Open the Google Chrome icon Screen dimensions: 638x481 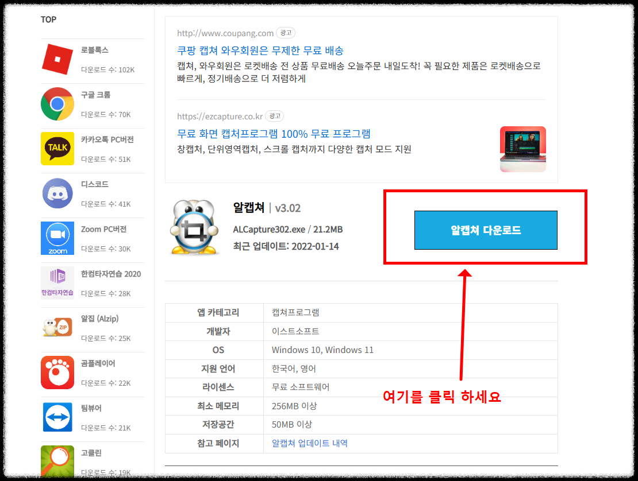click(57, 104)
